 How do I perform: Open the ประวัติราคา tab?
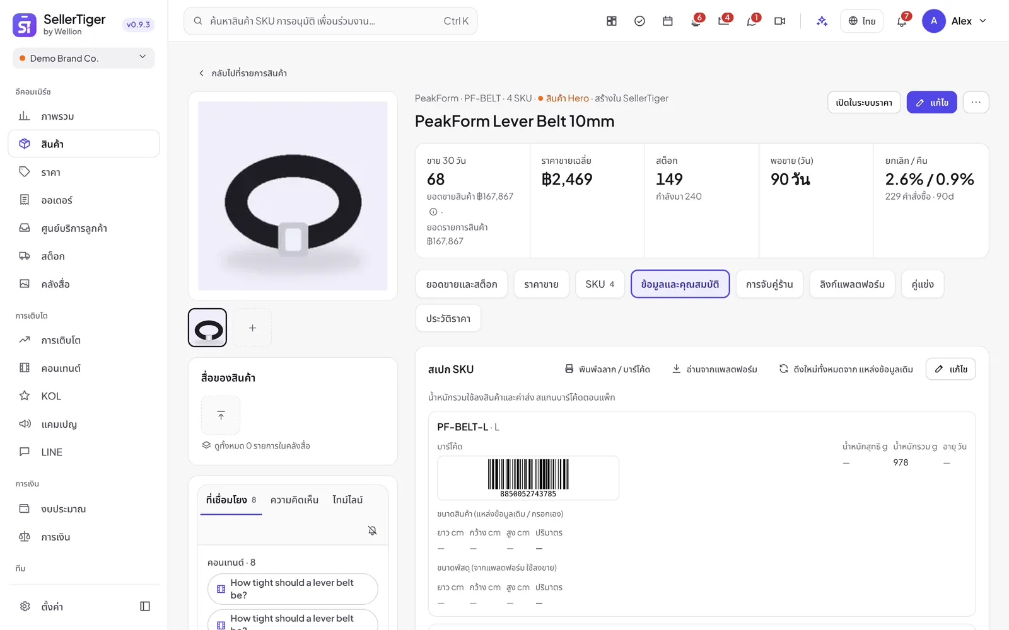pos(448,318)
